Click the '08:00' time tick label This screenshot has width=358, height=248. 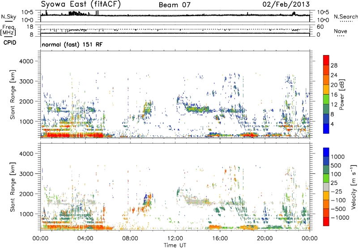[x=130, y=239]
